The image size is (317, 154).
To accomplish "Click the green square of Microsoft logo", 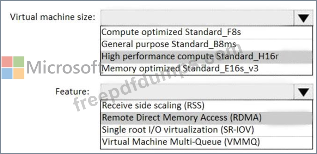I will (x=19, y=62).
